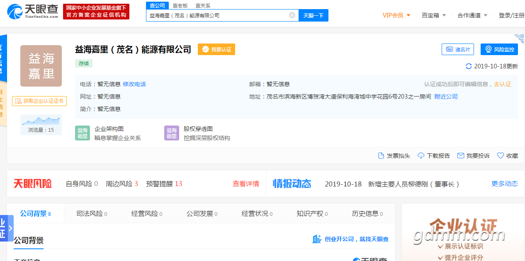Click 获取企业认证证书 certificate button
525x261 pixels.
pos(39,101)
